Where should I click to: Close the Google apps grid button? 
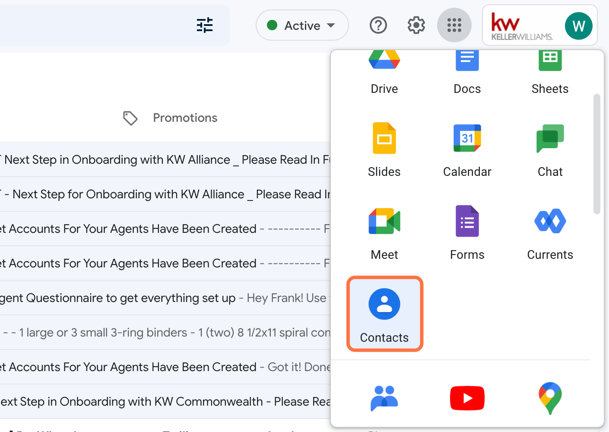(454, 25)
